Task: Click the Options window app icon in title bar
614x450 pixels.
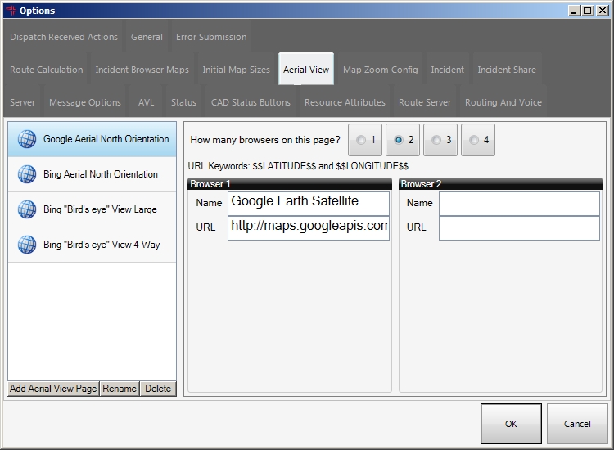Action: coord(11,10)
